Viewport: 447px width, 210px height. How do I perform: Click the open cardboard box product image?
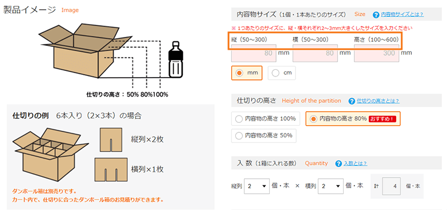coord(85,50)
